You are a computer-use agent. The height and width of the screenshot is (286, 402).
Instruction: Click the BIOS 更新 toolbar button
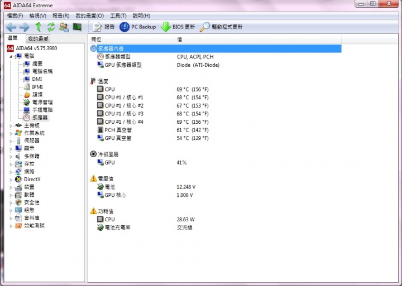pos(178,27)
